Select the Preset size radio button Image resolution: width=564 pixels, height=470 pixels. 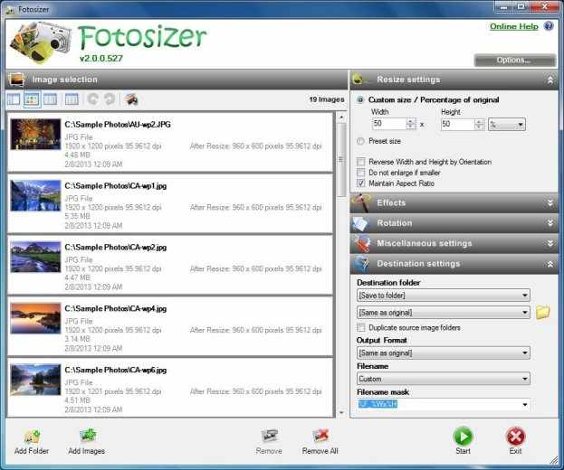coord(361,141)
